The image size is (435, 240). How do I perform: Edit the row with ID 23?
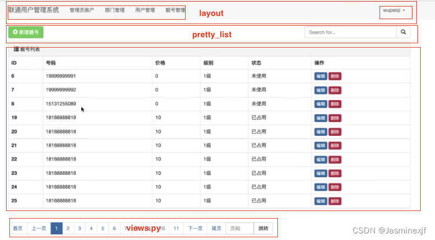(321, 173)
